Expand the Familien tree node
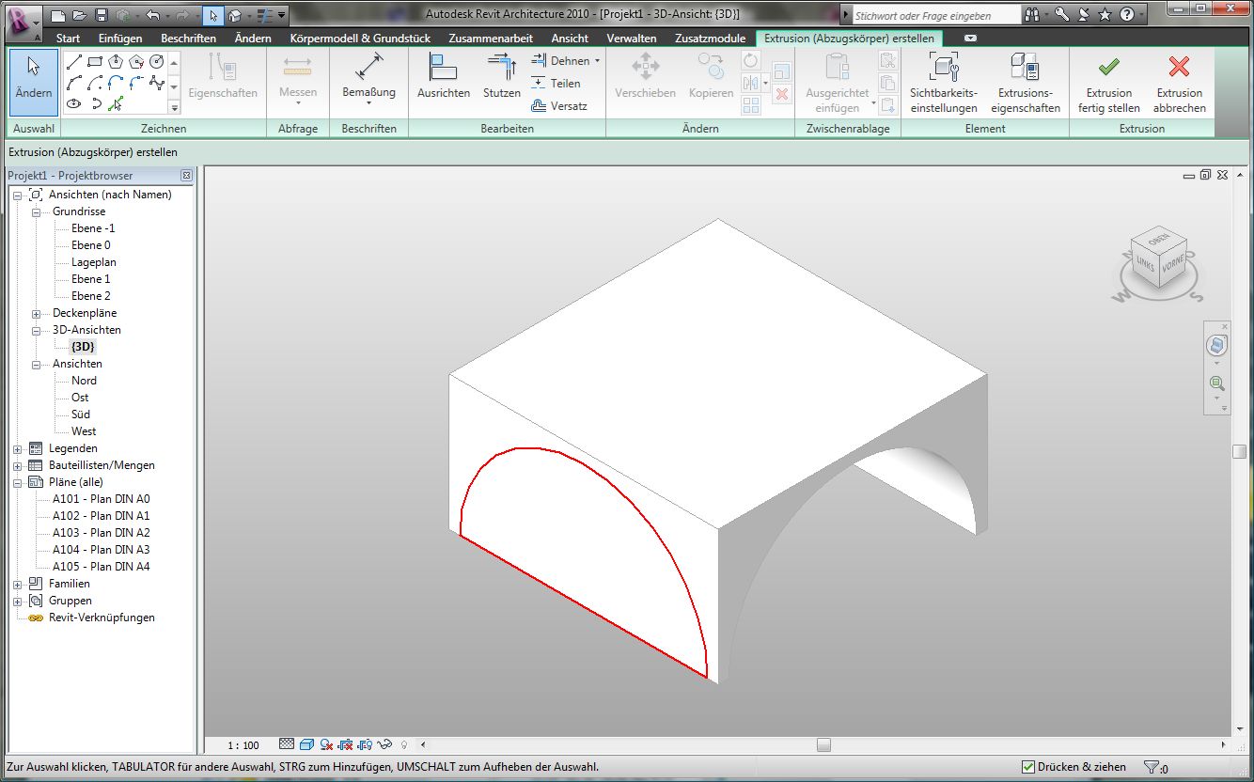Screen dimensions: 1254x782 coord(17,584)
